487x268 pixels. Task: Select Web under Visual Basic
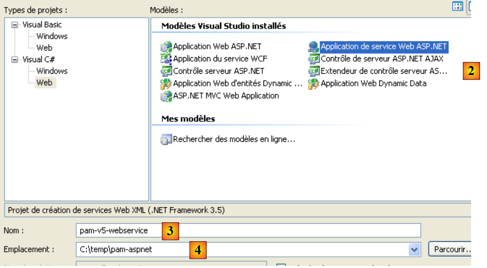click(x=44, y=48)
